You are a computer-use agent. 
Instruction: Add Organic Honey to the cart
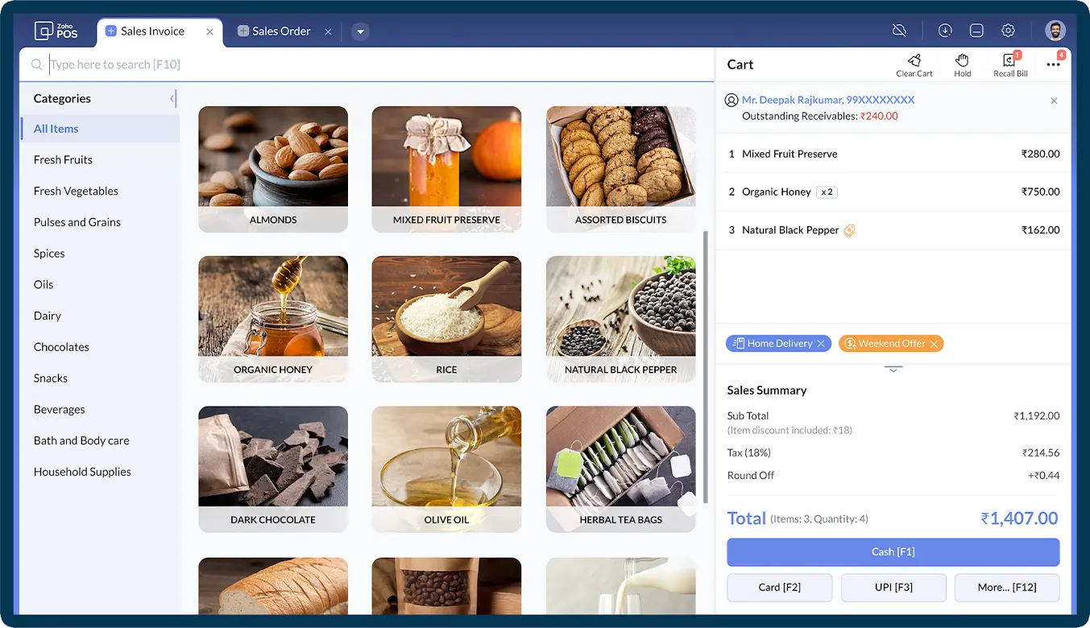pyautogui.click(x=273, y=319)
